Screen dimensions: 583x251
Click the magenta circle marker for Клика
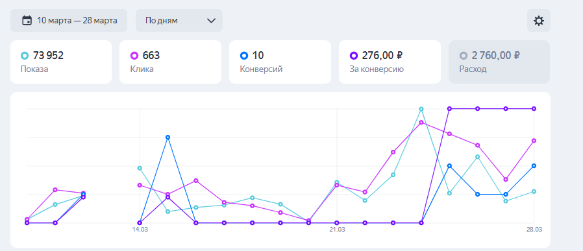pos(134,56)
